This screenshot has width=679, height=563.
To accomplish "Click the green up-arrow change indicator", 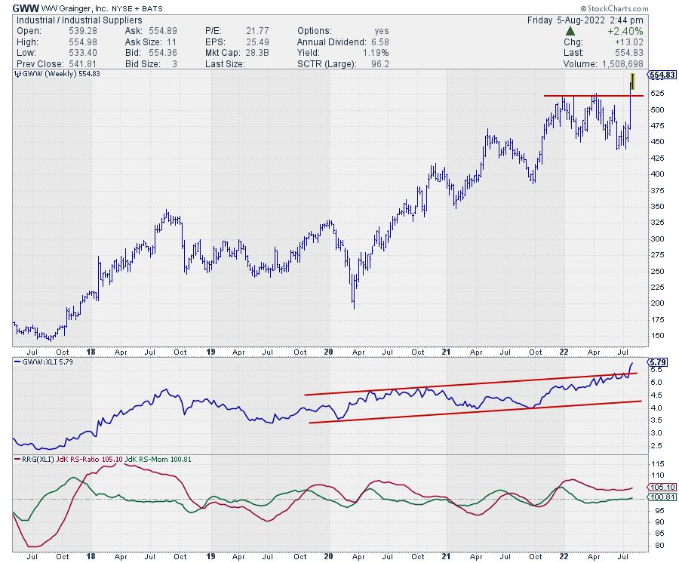I will pyautogui.click(x=570, y=31).
